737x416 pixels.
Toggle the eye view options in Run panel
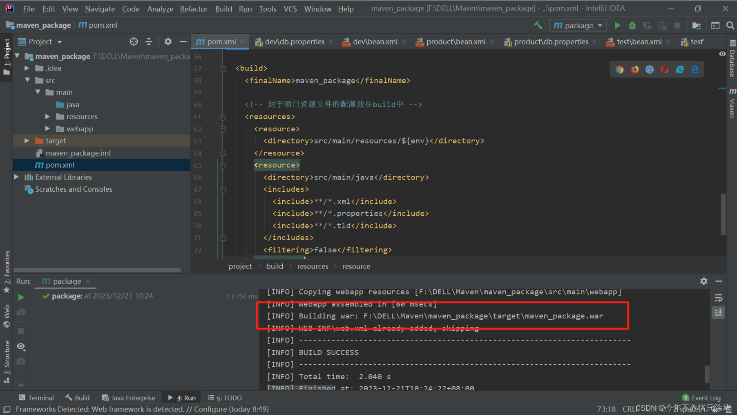(x=21, y=347)
